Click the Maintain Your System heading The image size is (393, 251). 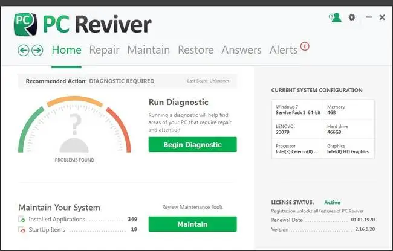tap(59, 208)
